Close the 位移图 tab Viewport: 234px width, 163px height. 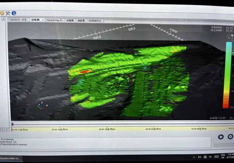pos(43,20)
